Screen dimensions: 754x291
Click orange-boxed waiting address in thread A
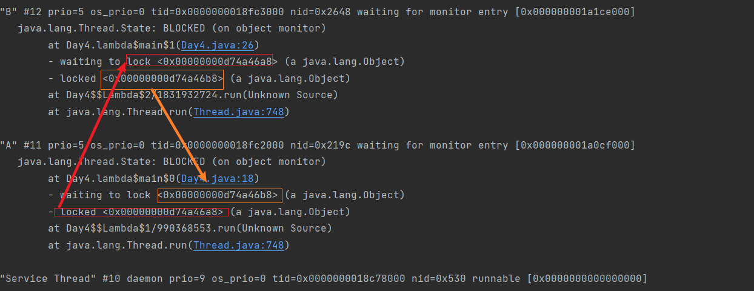point(219,195)
